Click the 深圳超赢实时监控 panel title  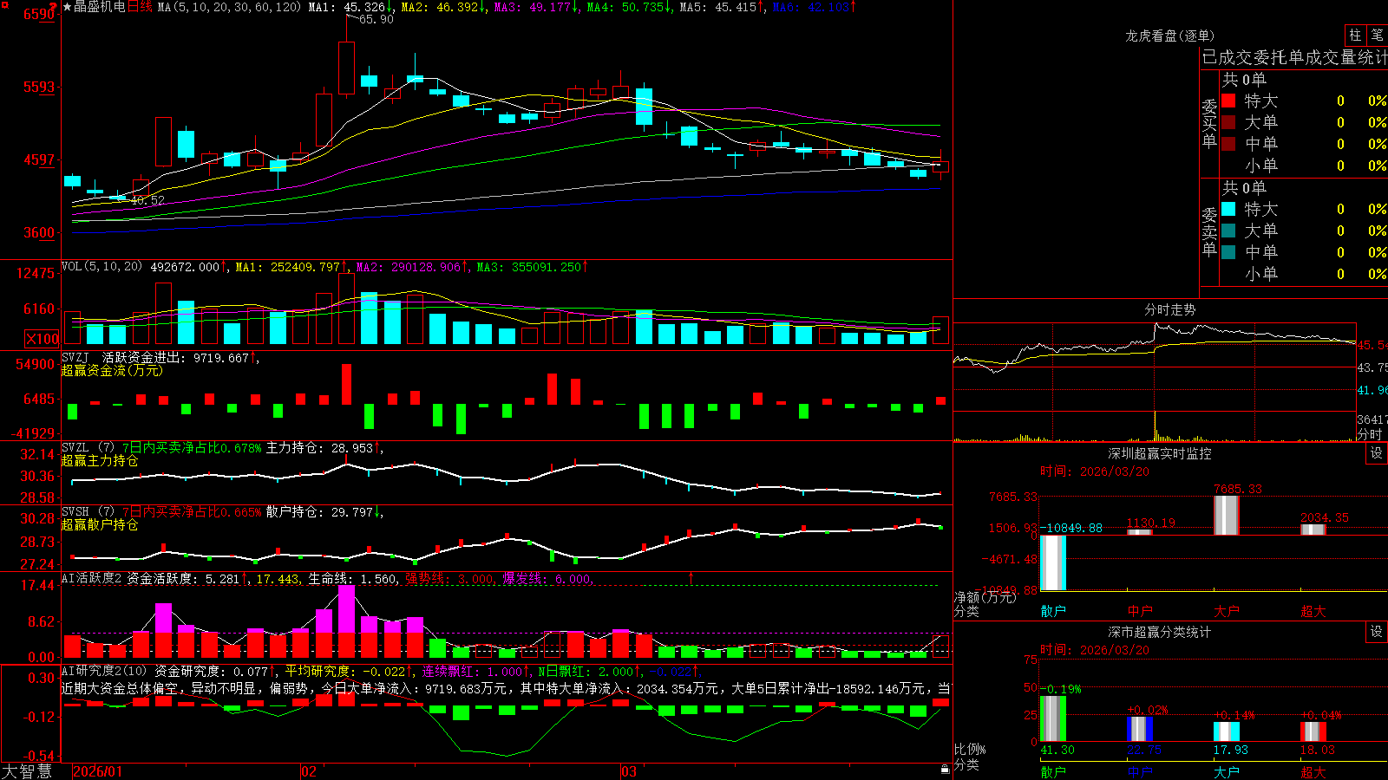click(x=1159, y=453)
